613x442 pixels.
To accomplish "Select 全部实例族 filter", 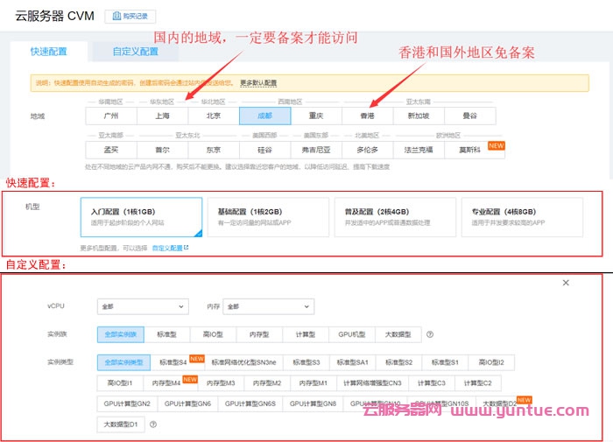I will (121, 334).
